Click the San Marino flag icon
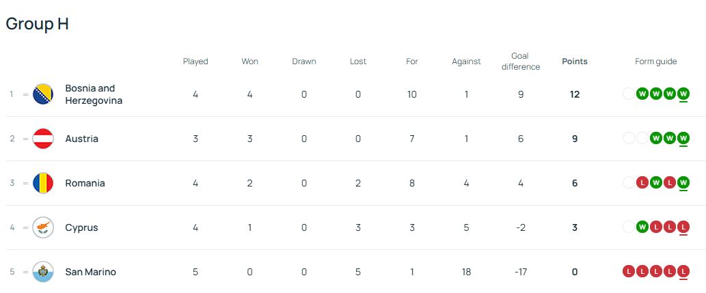The height and width of the screenshot is (293, 706). click(x=43, y=272)
